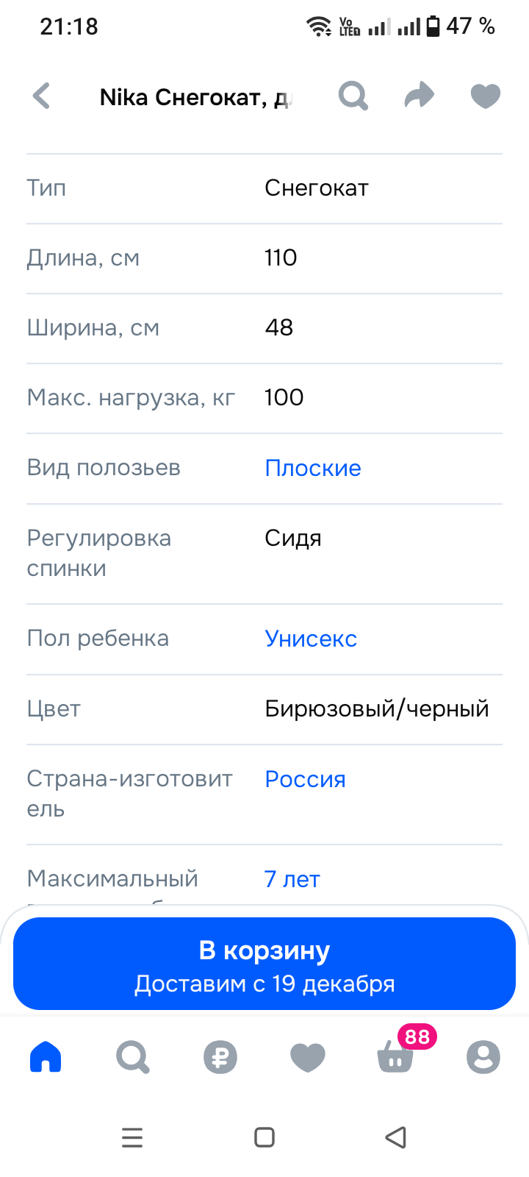
Task: Follow the Унисекс link
Action: point(311,639)
